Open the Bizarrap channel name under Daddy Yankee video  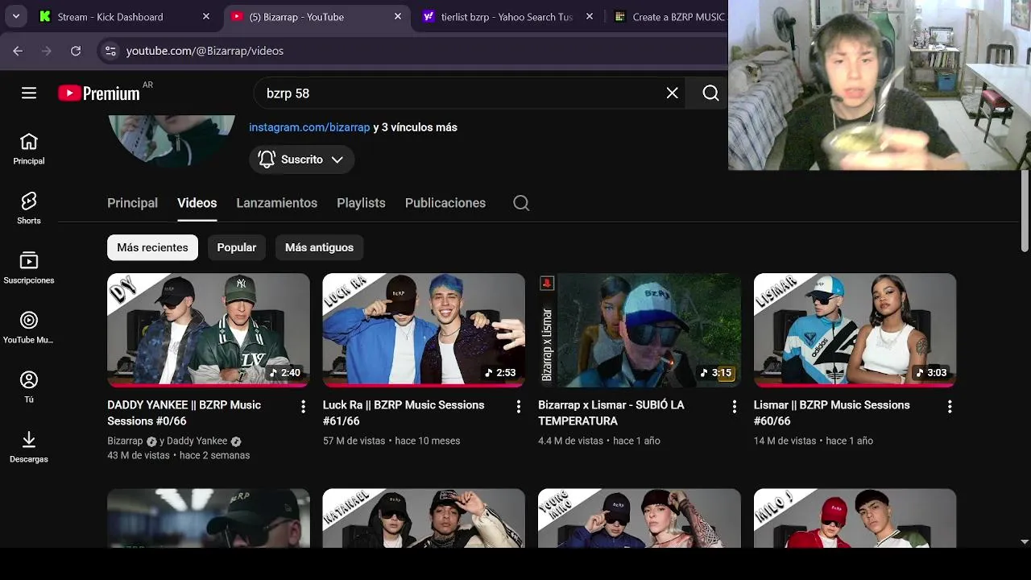(x=125, y=441)
